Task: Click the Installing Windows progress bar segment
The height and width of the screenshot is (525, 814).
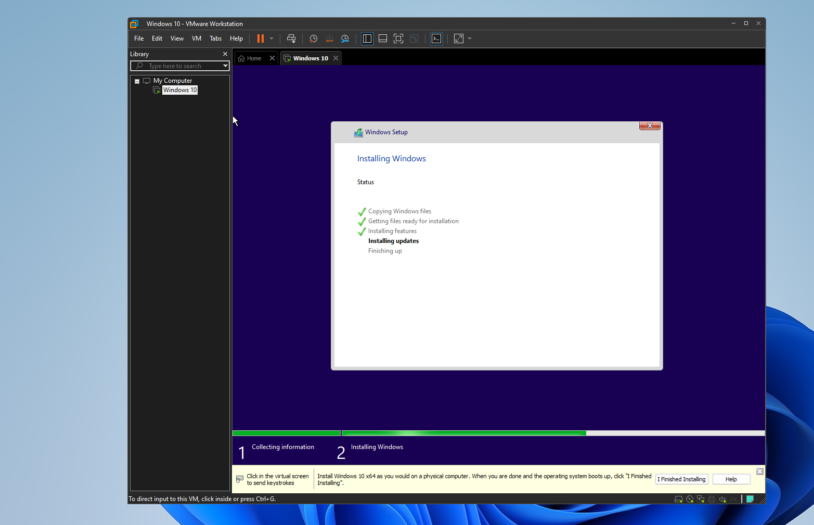Action: (x=553, y=433)
